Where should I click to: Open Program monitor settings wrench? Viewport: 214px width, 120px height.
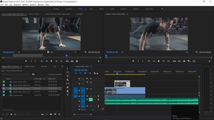tap(196, 52)
